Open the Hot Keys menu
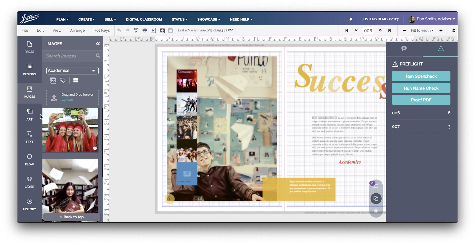This screenshot has width=475, height=245. [101, 30]
